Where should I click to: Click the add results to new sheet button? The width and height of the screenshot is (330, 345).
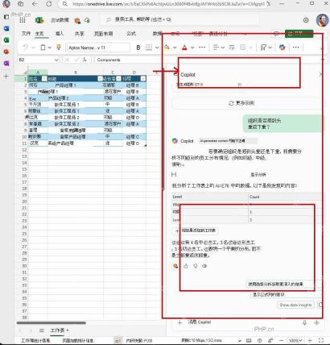click(x=195, y=231)
